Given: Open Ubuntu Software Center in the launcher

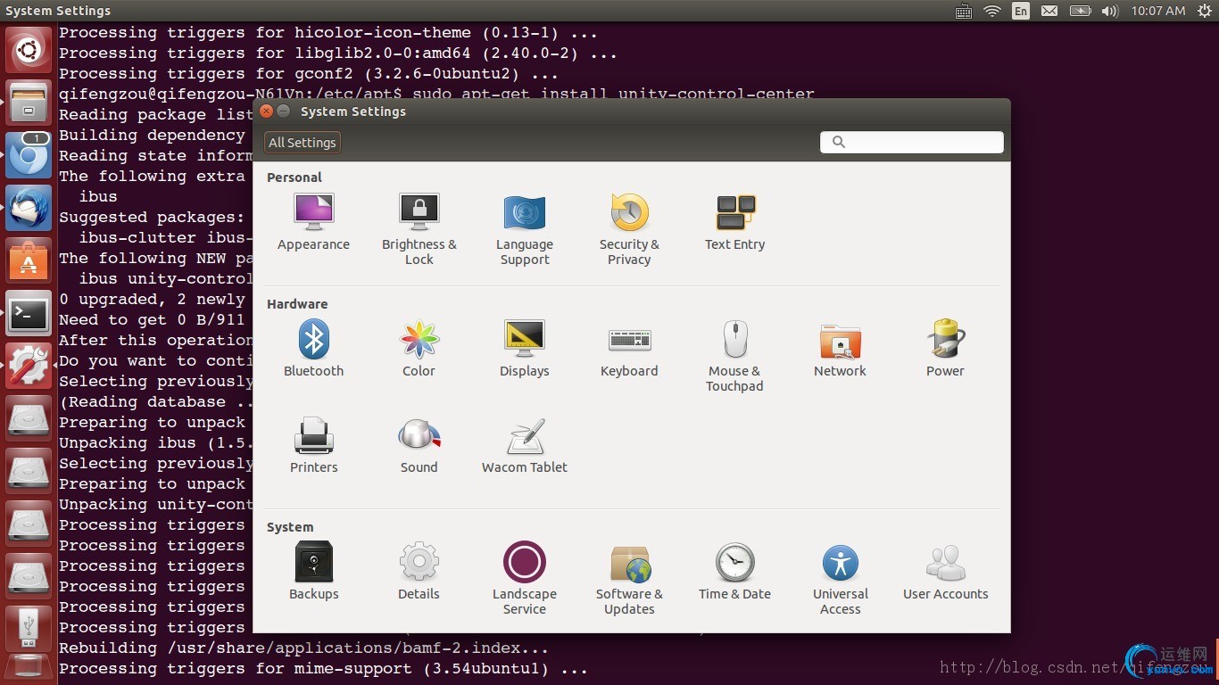Looking at the screenshot, I should 29,260.
